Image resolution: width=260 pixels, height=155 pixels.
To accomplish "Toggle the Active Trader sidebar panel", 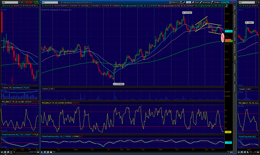I will [235, 36].
